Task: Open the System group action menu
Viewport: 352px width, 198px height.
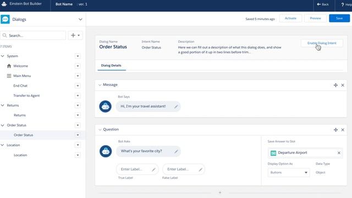Action: (78, 56)
